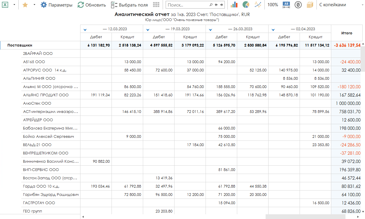Click the Итого column header
The width and height of the screenshot is (365, 219).
[x=347, y=33]
